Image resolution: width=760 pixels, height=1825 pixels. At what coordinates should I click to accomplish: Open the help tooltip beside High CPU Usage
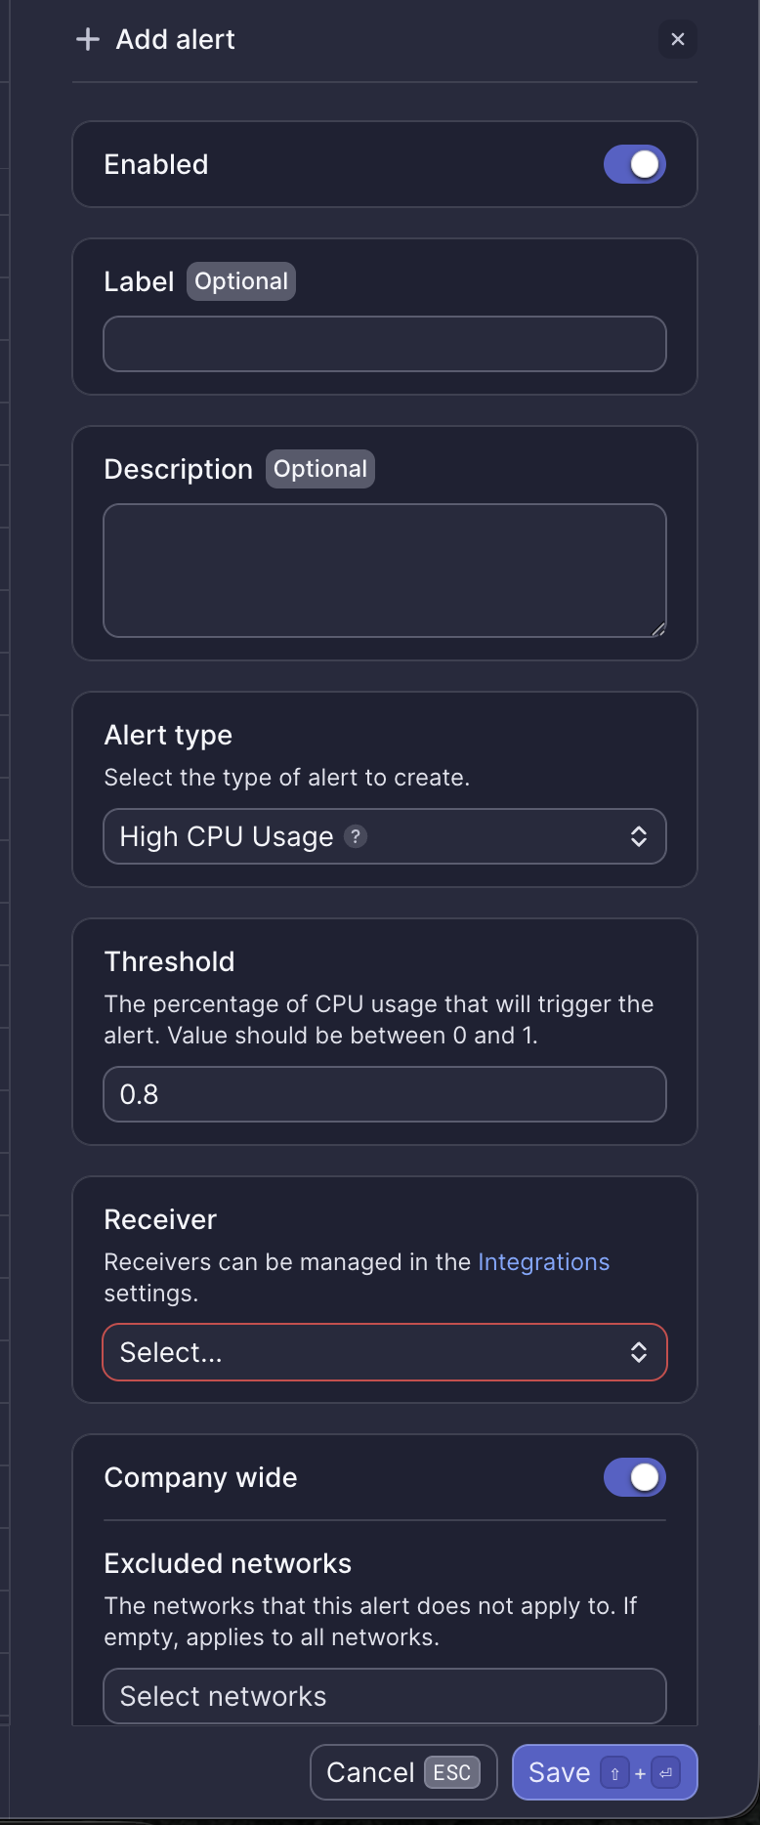[356, 836]
